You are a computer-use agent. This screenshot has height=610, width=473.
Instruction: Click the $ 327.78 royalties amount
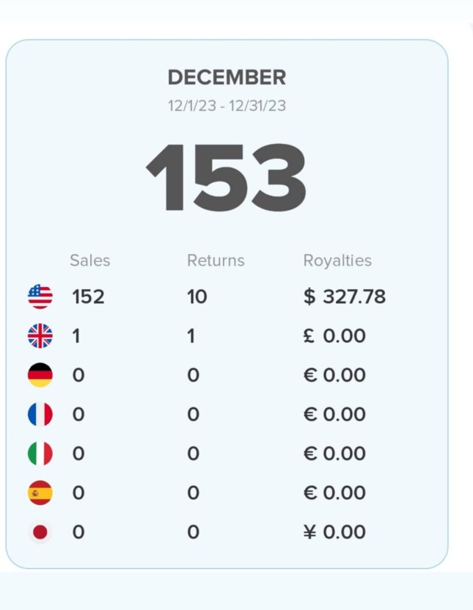[x=345, y=297]
